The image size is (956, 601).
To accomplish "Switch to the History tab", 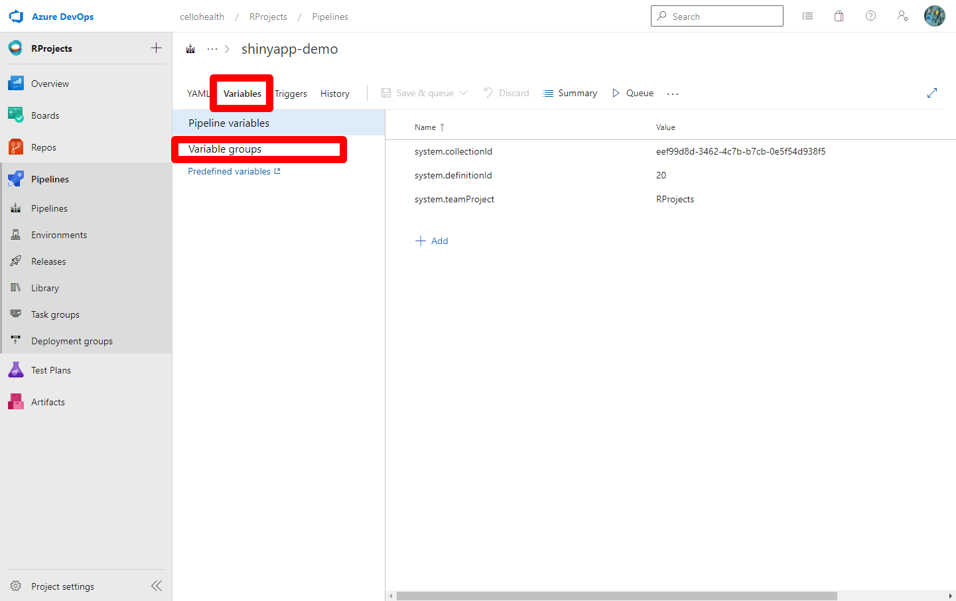I will point(334,93).
